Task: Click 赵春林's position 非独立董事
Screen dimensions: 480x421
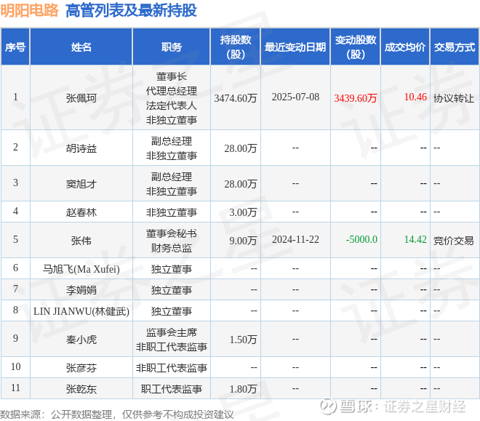Action: (x=172, y=212)
